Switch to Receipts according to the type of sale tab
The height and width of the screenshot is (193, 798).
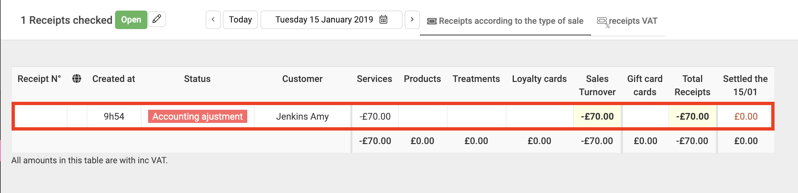(505, 21)
